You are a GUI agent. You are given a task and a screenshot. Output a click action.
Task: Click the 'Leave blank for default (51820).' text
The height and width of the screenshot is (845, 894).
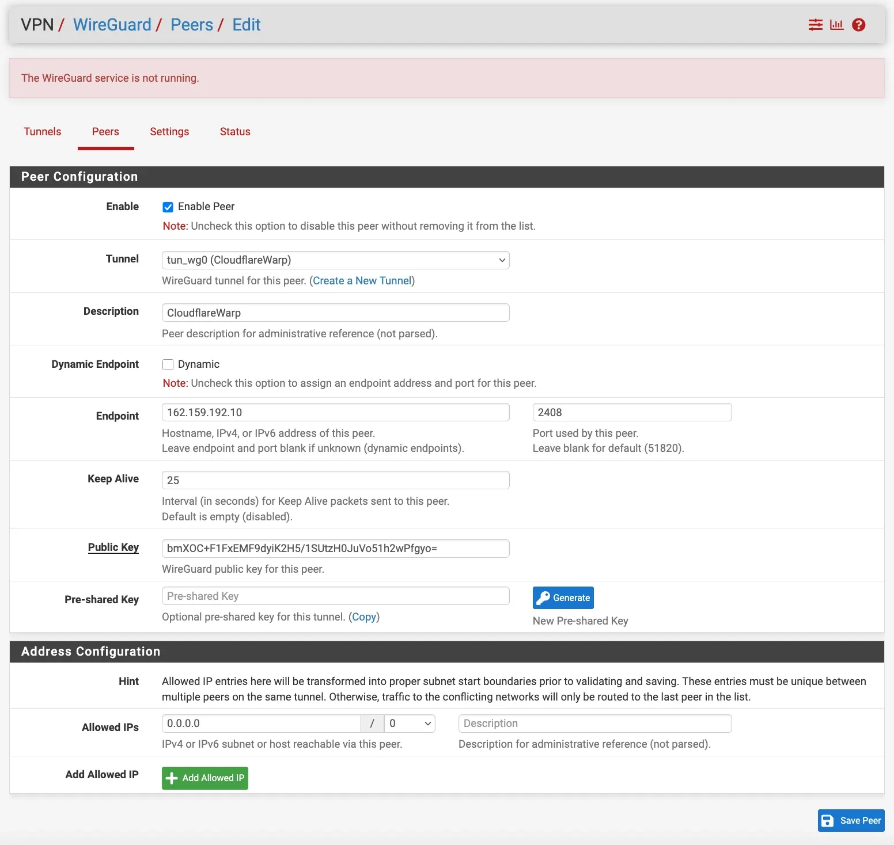point(608,448)
